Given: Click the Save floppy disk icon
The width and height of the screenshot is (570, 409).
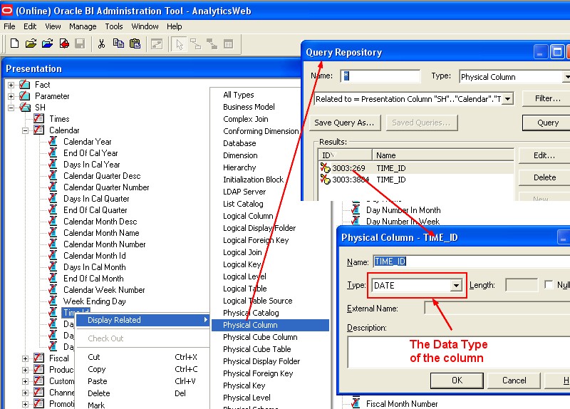Looking at the screenshot, I should 80,43.
